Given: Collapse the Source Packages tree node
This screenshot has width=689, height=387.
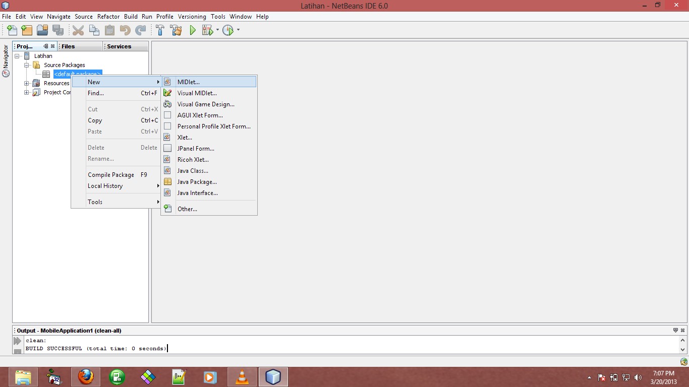Looking at the screenshot, I should [26, 65].
